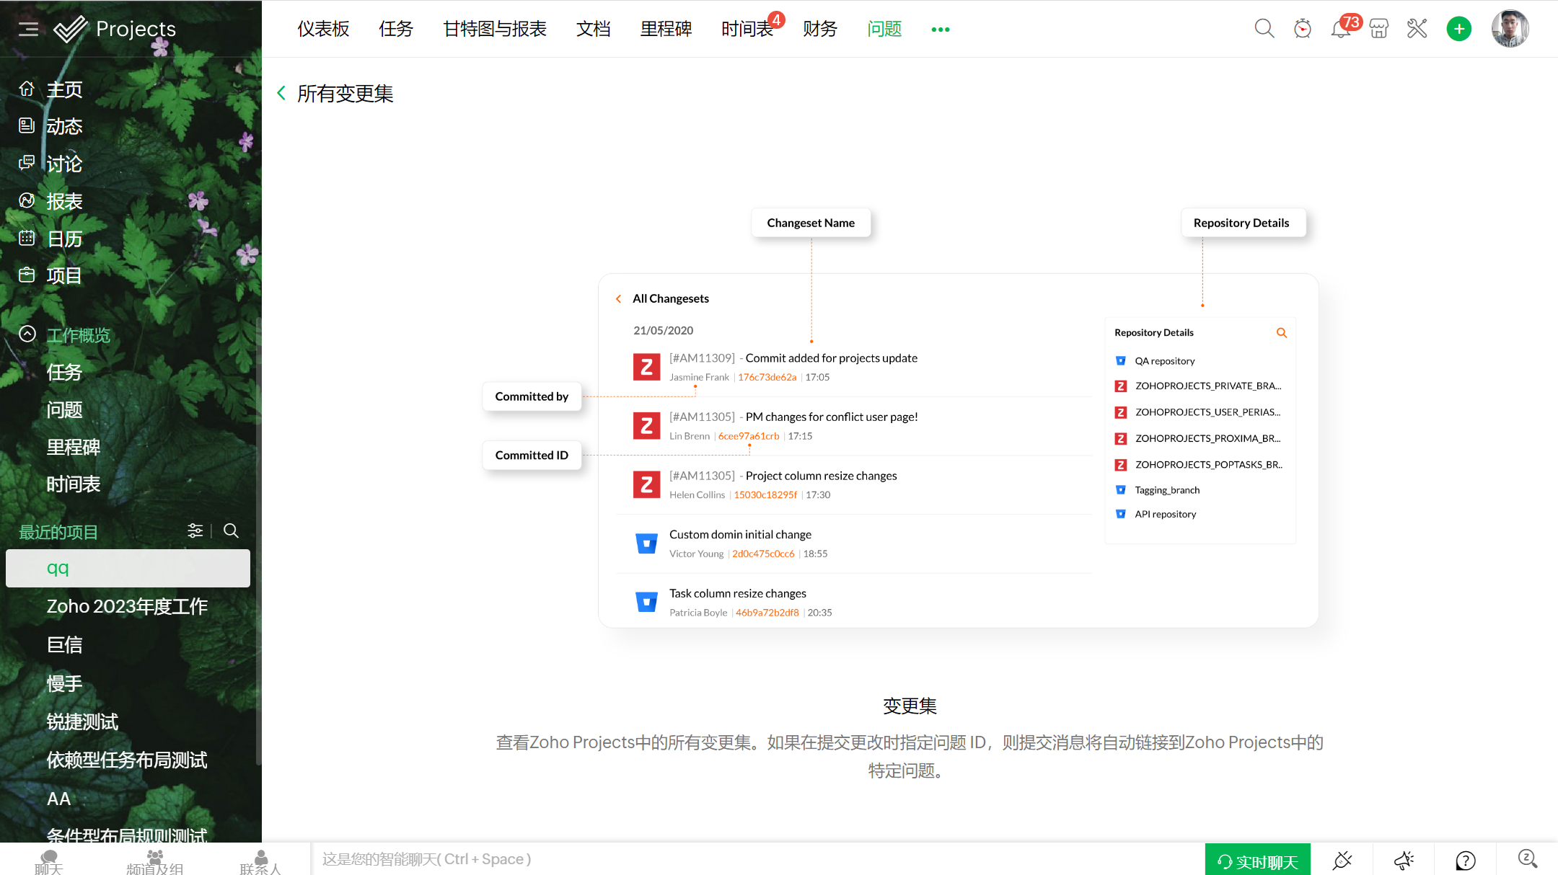Open recent projects filter settings icon
The width and height of the screenshot is (1558, 875).
(x=195, y=530)
